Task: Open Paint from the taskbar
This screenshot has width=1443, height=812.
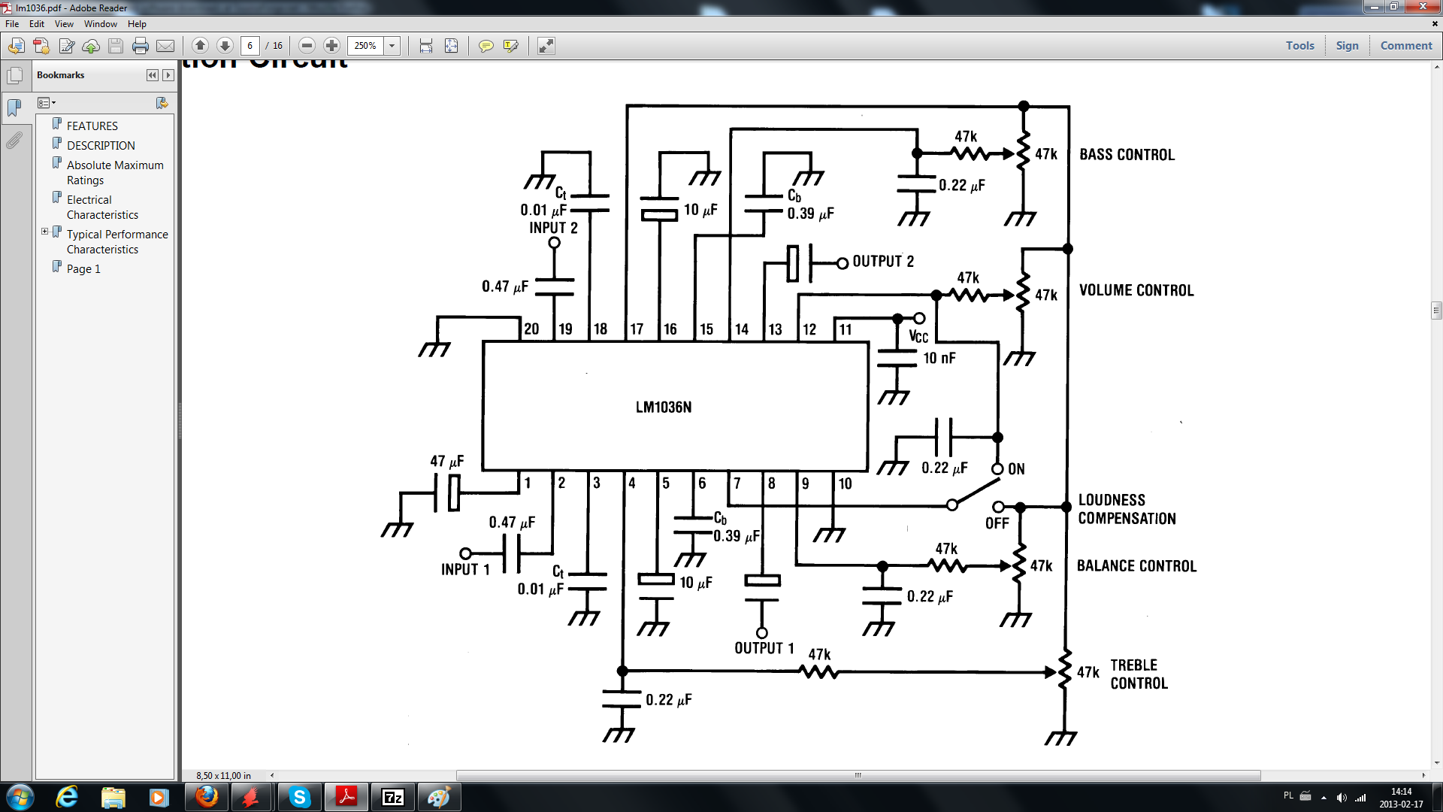Action: coord(439,797)
